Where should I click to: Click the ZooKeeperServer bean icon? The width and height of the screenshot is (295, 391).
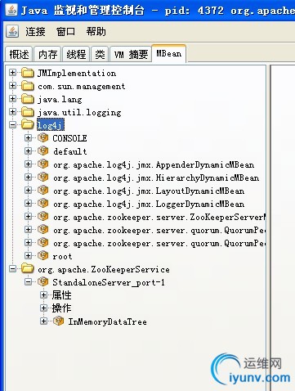42,217
